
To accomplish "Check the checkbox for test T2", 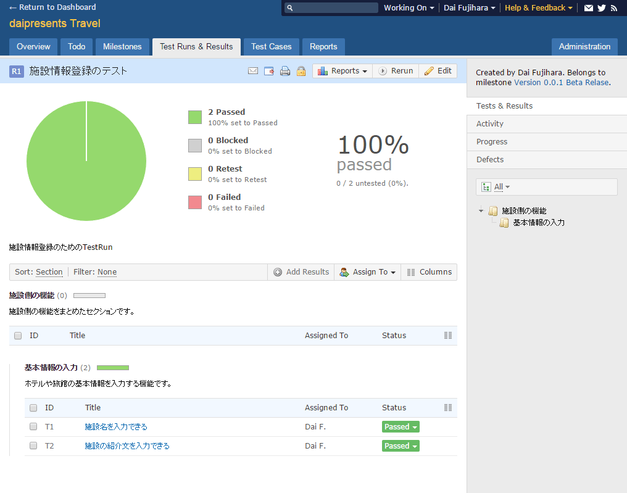I will 33,446.
